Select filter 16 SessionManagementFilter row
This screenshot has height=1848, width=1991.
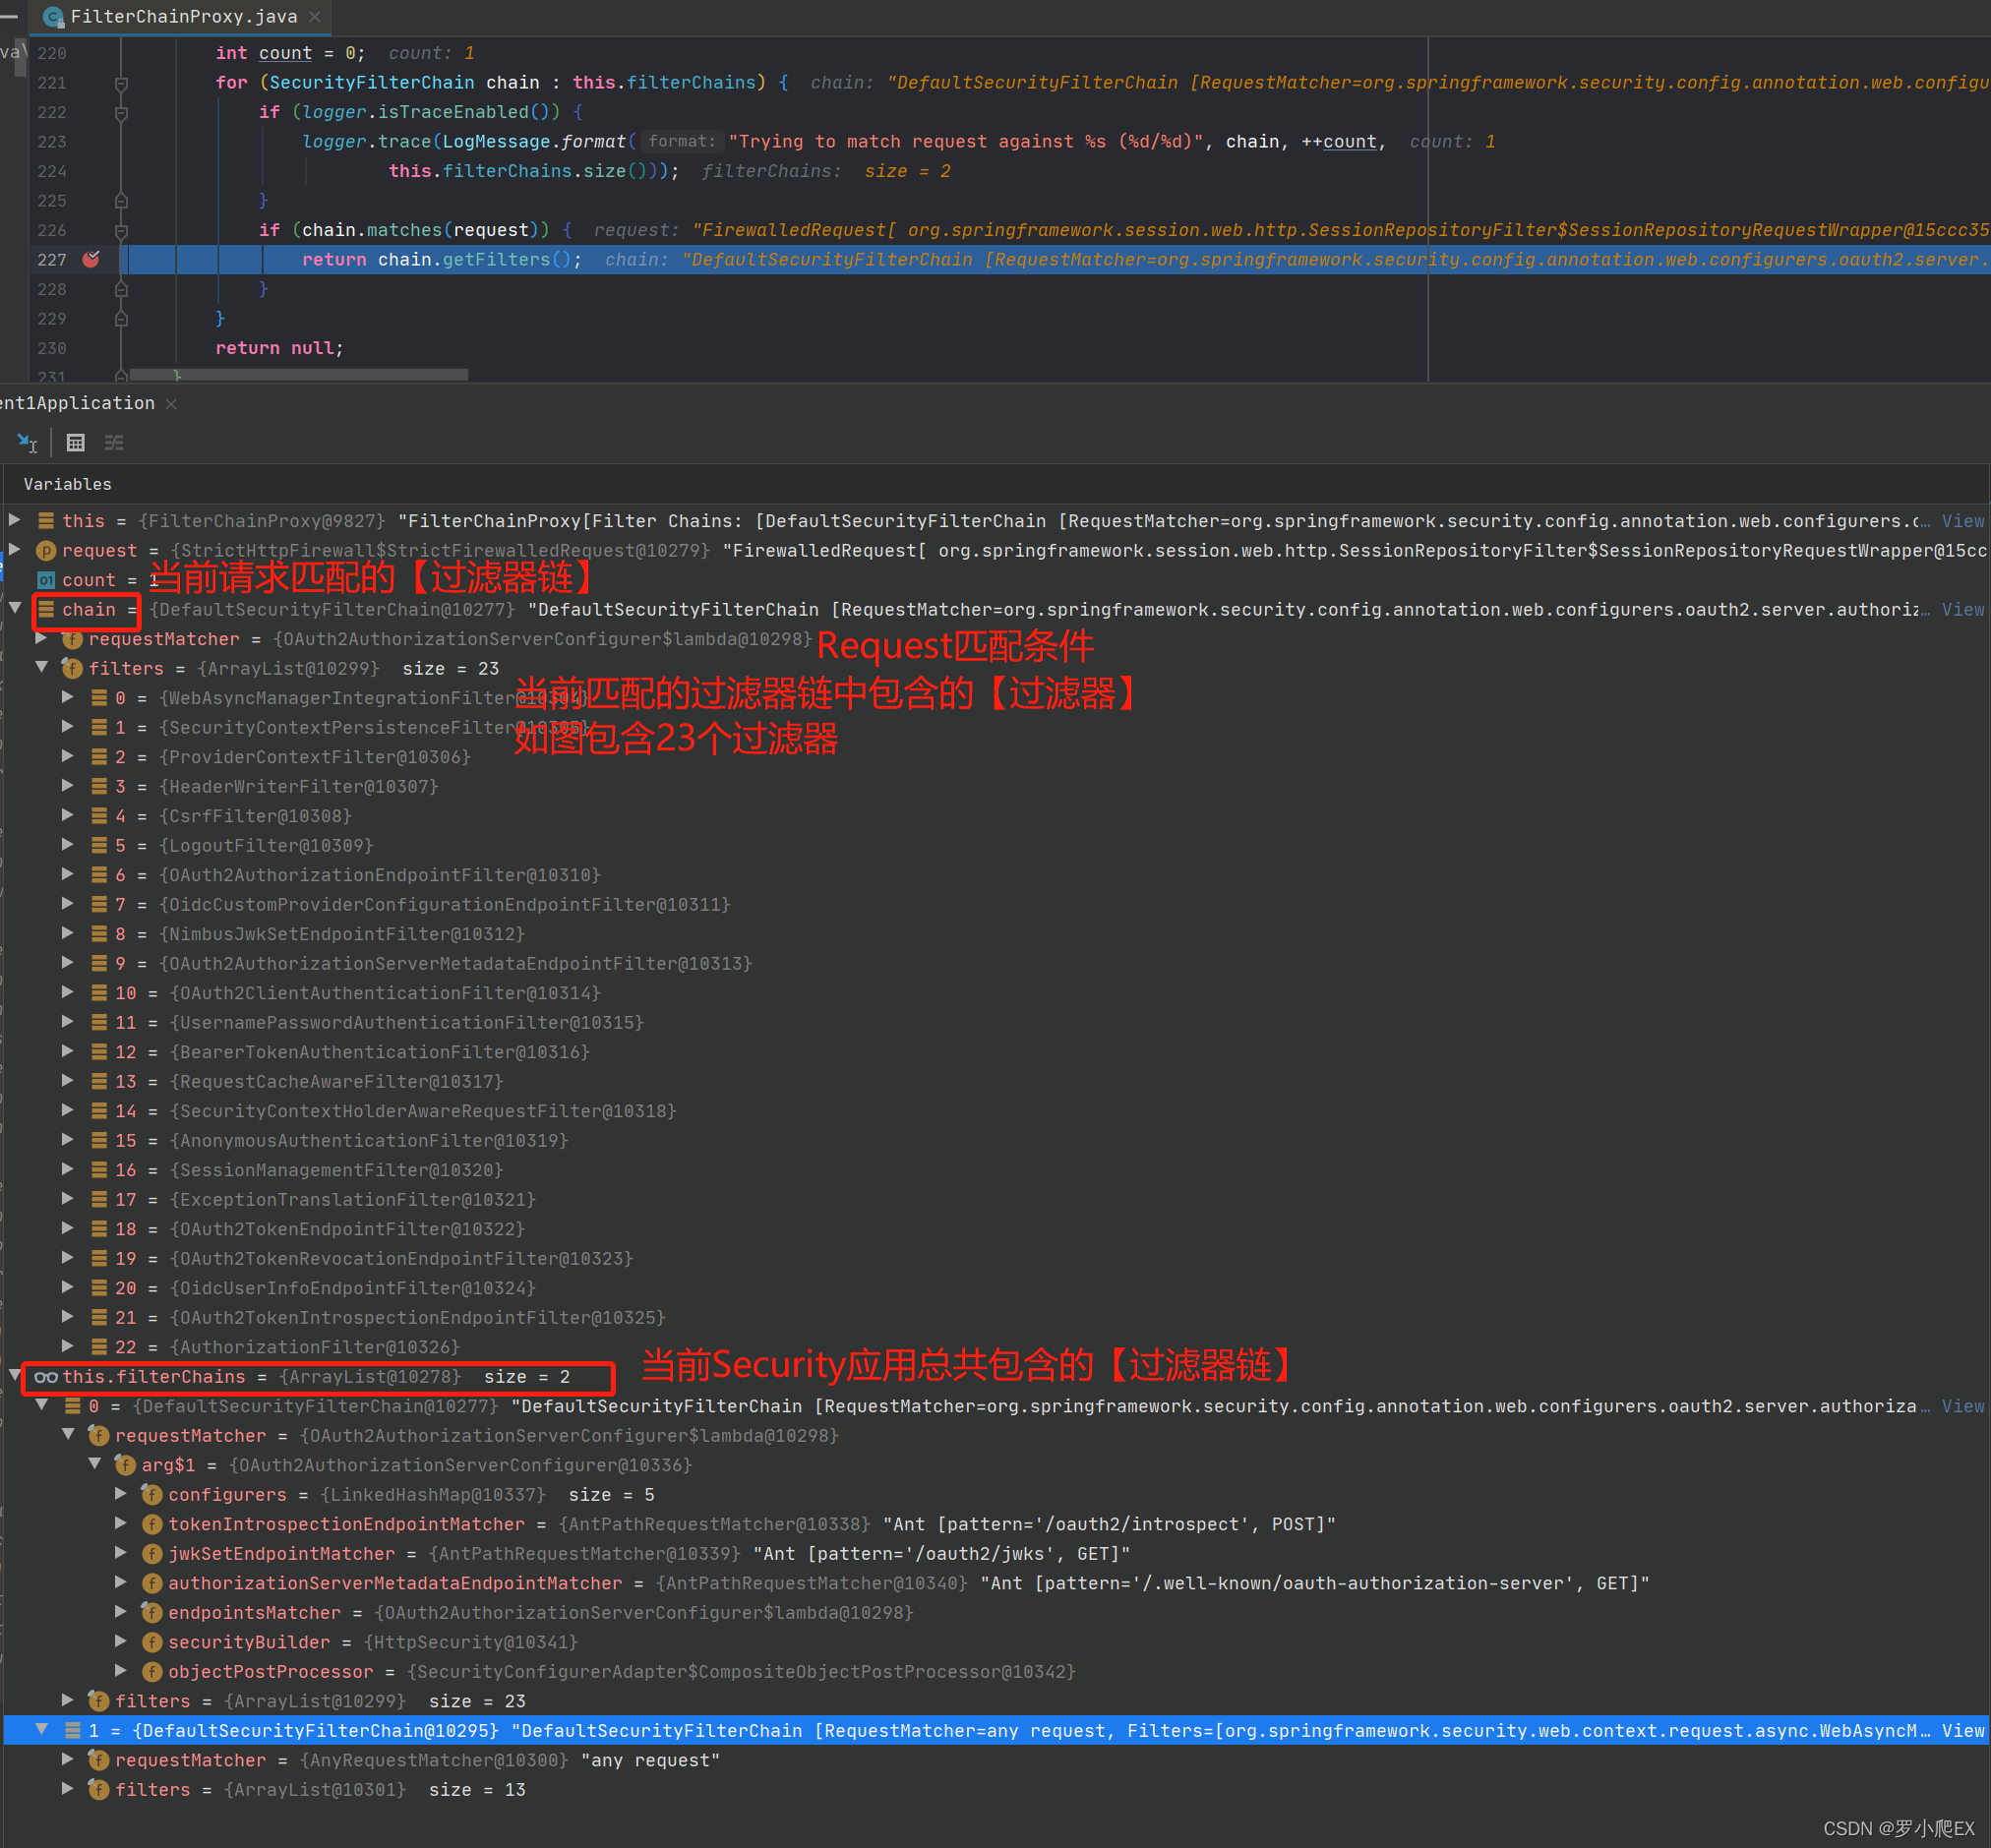[996, 1170]
